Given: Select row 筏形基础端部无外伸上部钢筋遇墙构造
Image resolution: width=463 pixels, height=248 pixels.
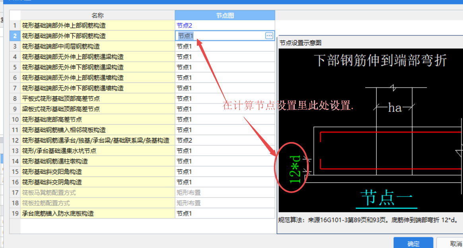Looking at the screenshot, I should [x=98, y=78].
